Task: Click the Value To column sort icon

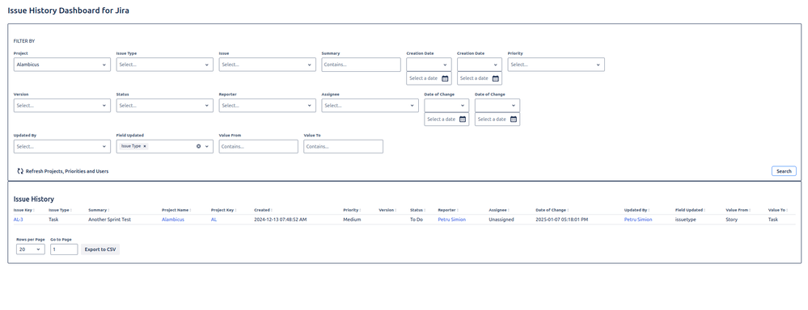Action: pos(788,210)
